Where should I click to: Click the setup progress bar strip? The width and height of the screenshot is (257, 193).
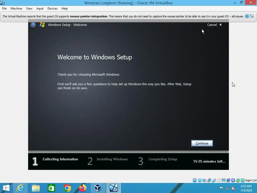pos(128,152)
